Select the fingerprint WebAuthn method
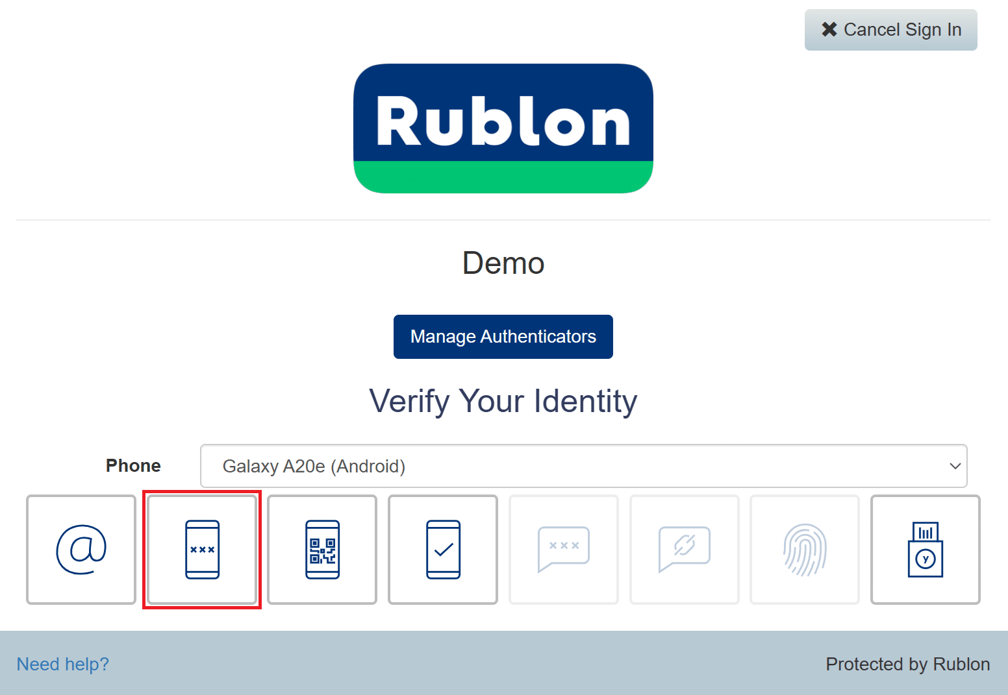This screenshot has height=695, width=1008. [805, 550]
